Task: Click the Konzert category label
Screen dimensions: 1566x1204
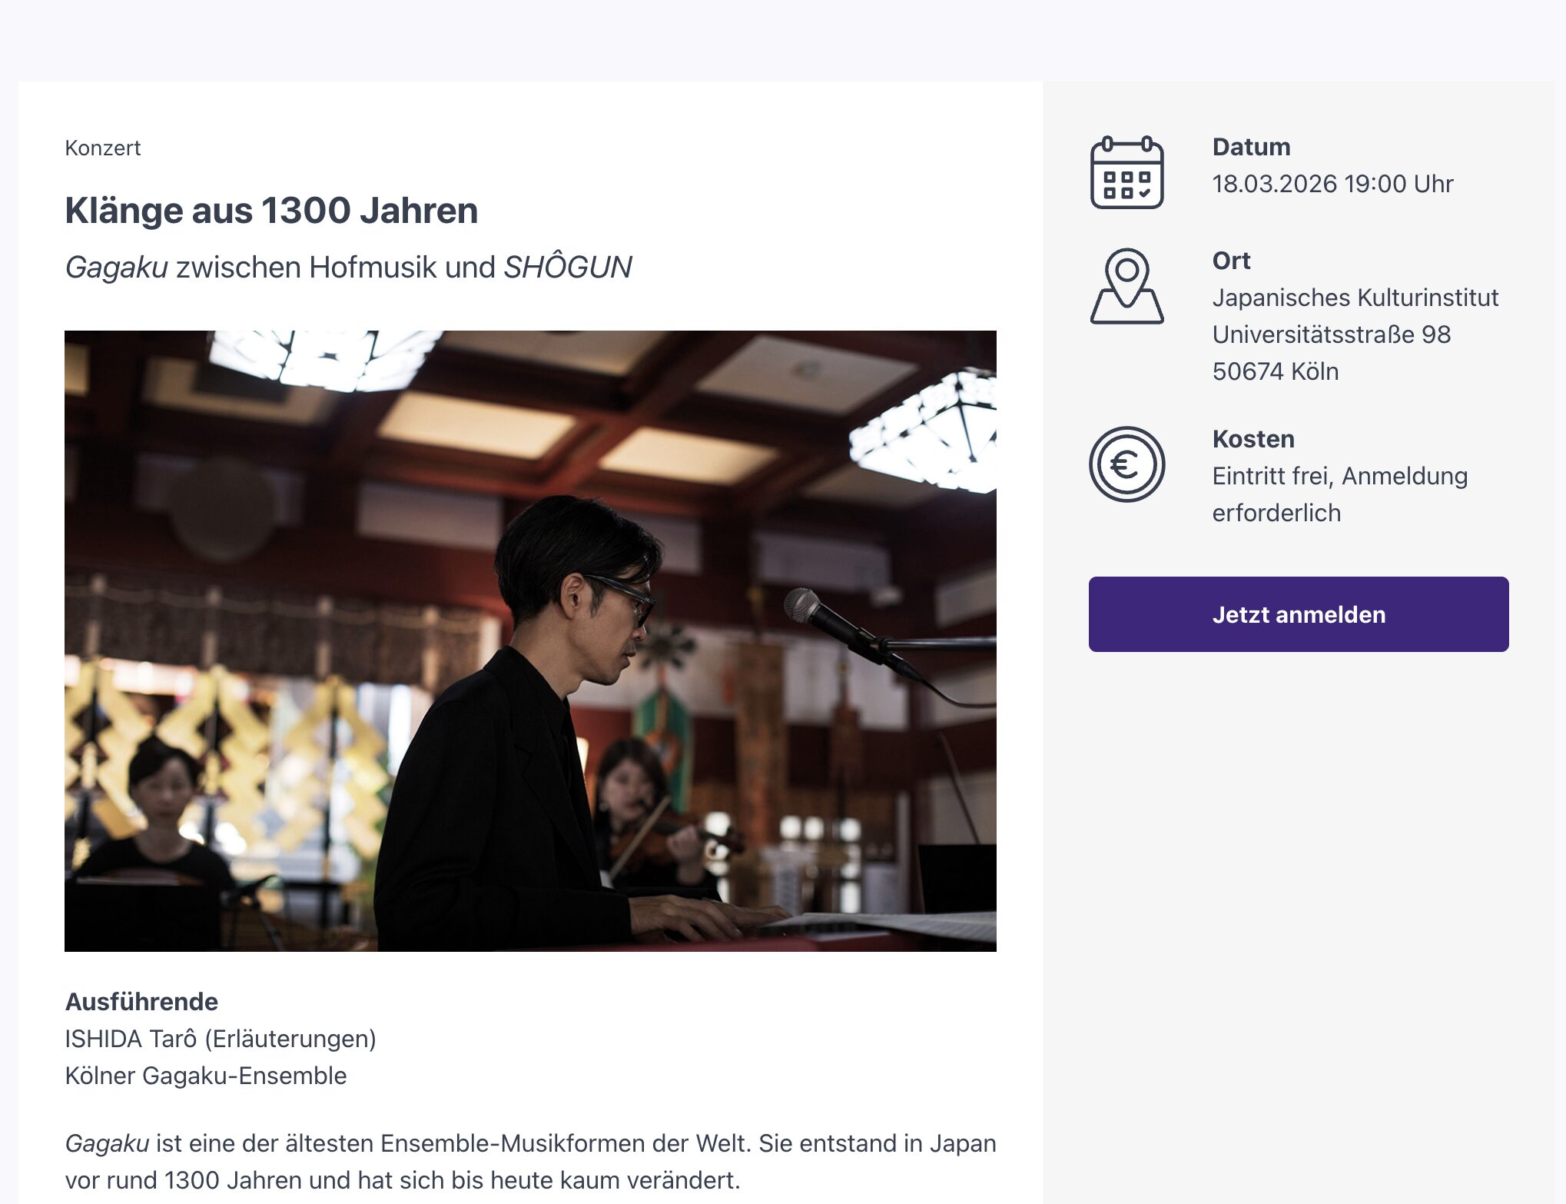Action: click(103, 148)
